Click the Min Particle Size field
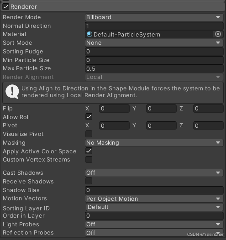 [154, 60]
